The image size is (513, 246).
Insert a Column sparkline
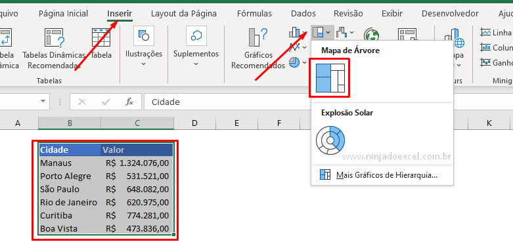click(496, 48)
